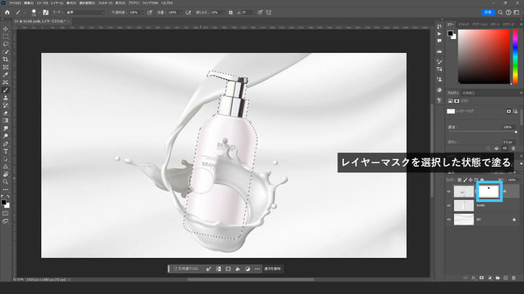Create a new group folder in Layers panel

[x=498, y=278]
